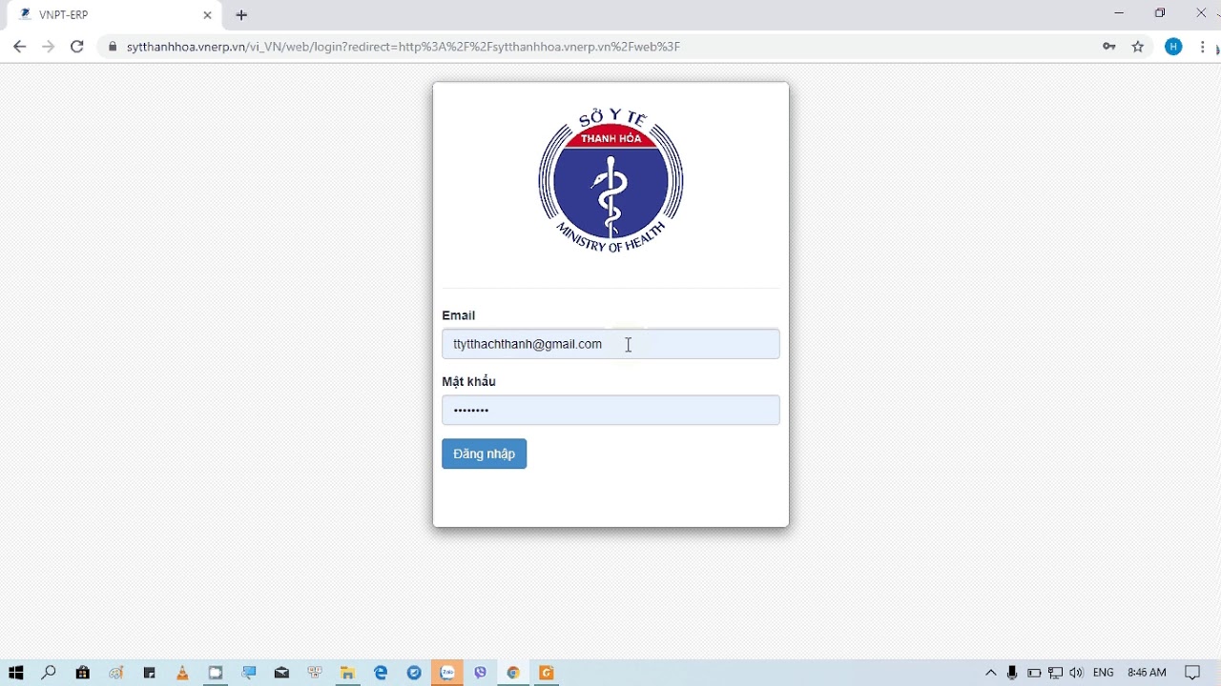The width and height of the screenshot is (1221, 686).
Task: Click the Đăng nhập login button
Action: coord(484,454)
